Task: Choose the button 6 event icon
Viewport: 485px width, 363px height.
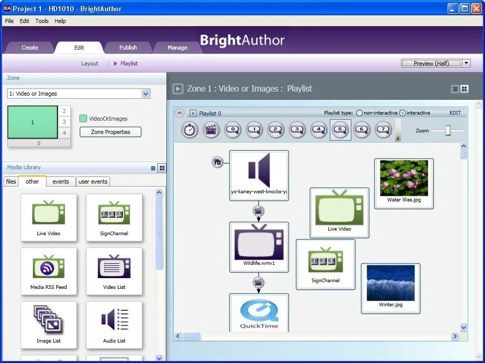Action: pos(362,130)
